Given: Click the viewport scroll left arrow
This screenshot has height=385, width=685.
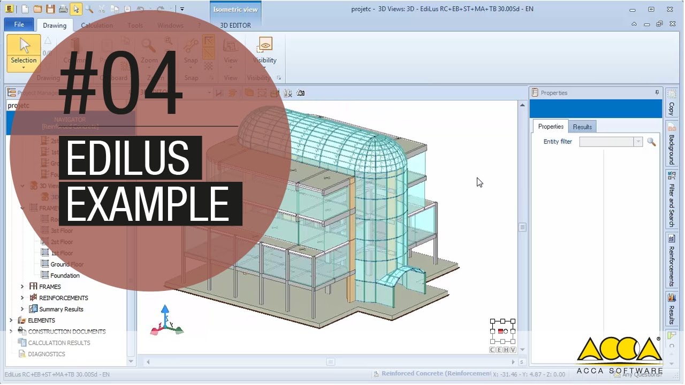Looking at the screenshot, I should click(148, 362).
